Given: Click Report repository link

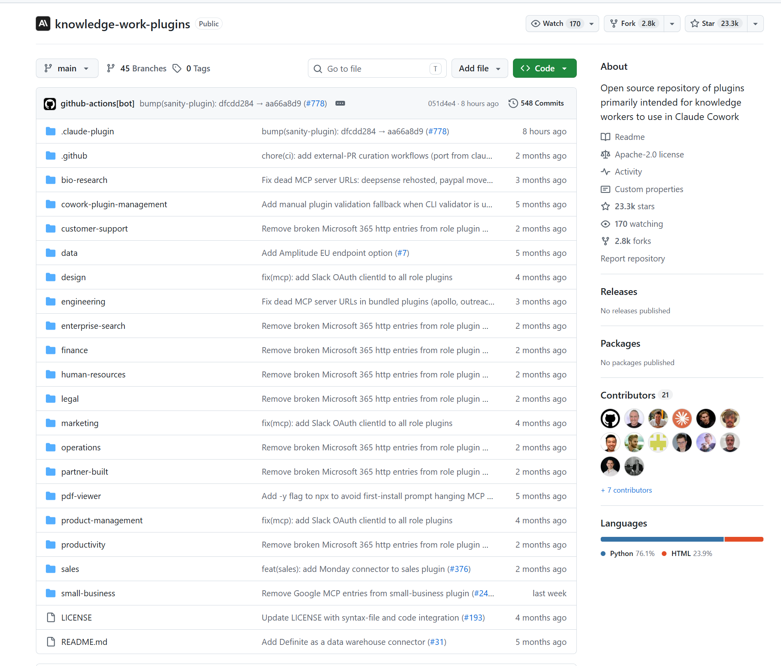Looking at the screenshot, I should pos(633,259).
